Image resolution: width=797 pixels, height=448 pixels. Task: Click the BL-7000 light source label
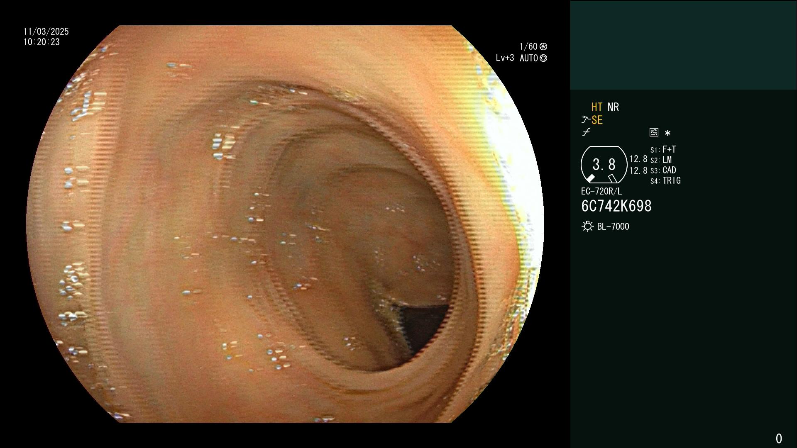(613, 226)
